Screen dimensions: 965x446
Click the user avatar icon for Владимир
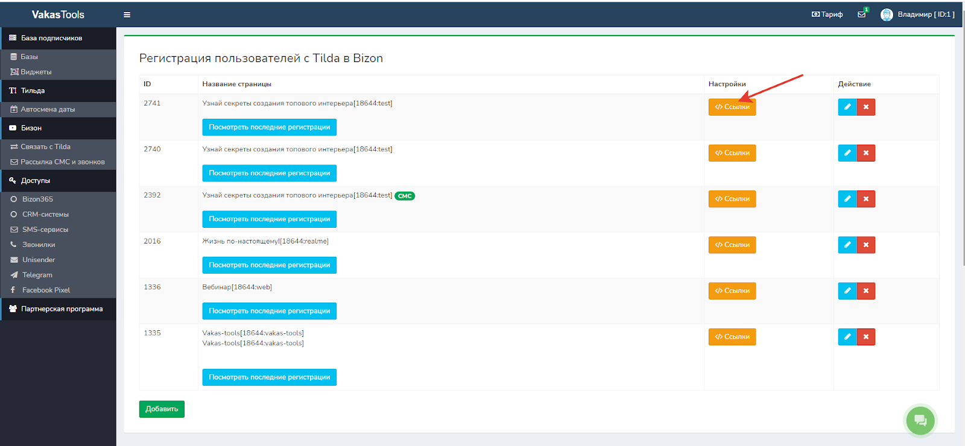tap(886, 14)
